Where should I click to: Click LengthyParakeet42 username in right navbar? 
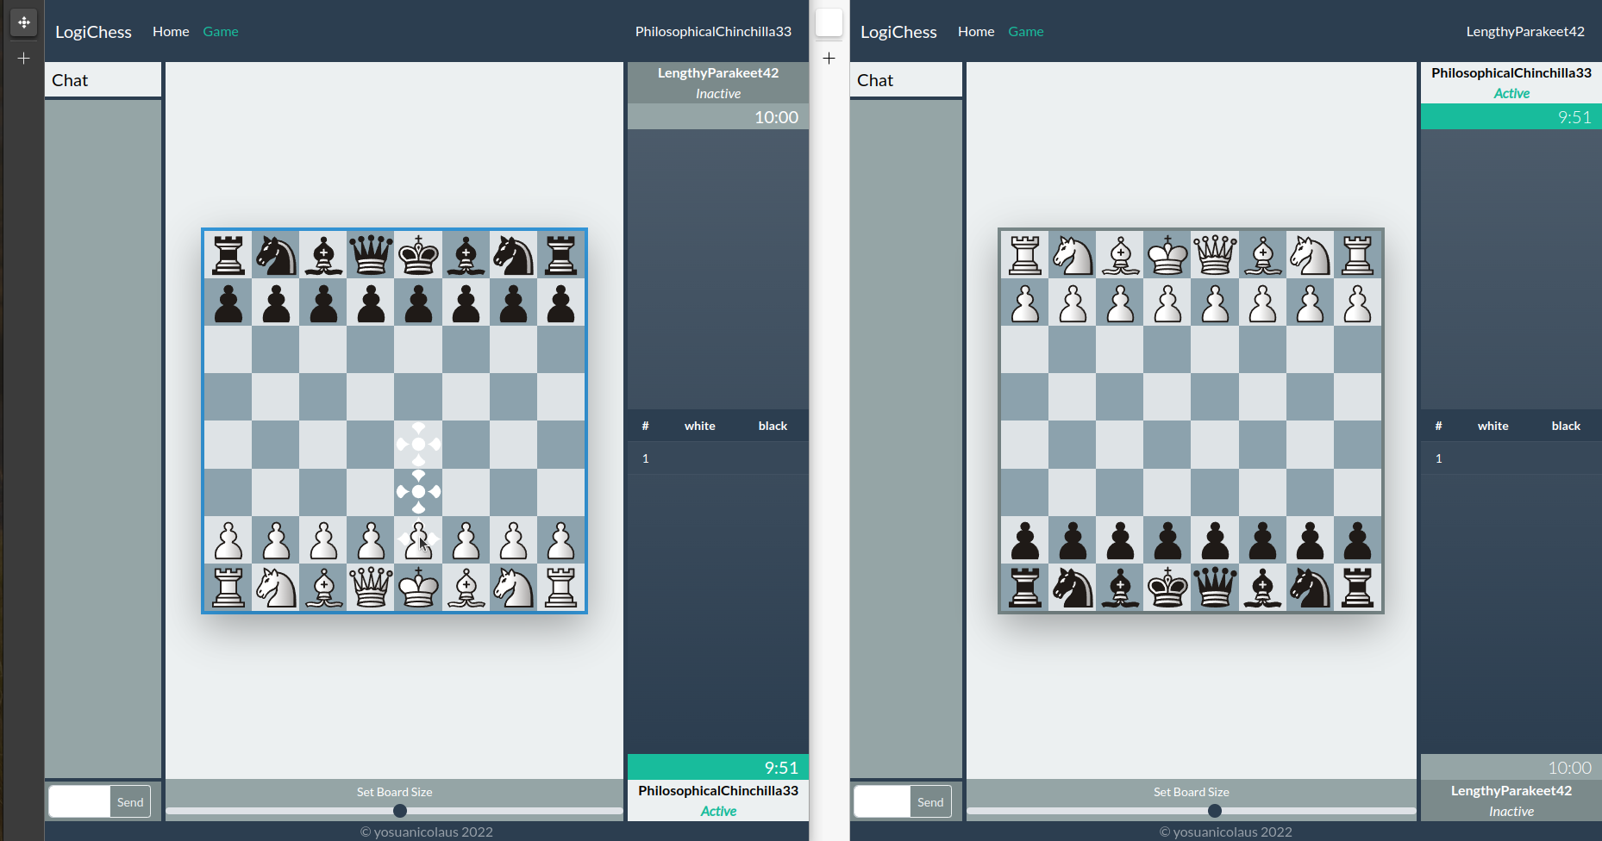click(x=1525, y=31)
